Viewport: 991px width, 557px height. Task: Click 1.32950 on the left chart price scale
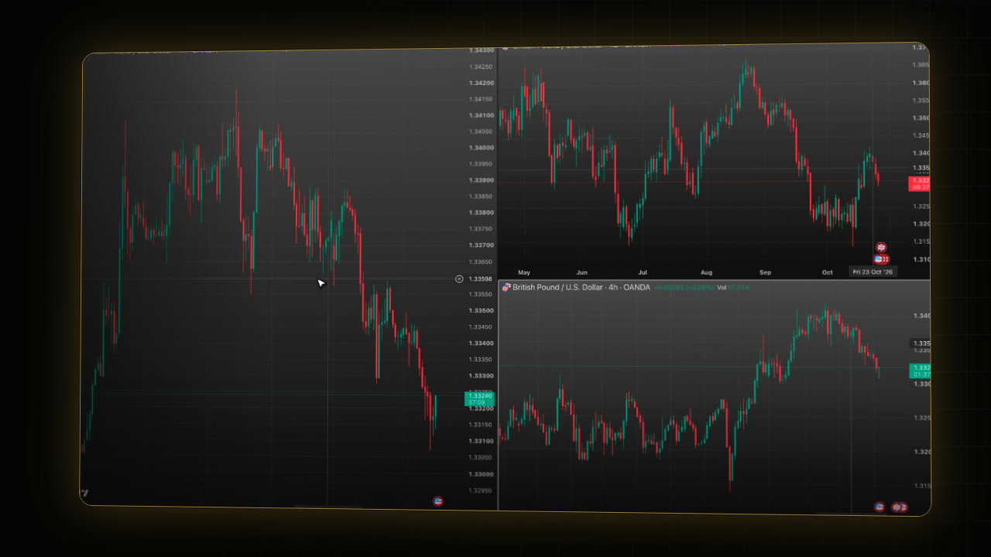pos(481,490)
